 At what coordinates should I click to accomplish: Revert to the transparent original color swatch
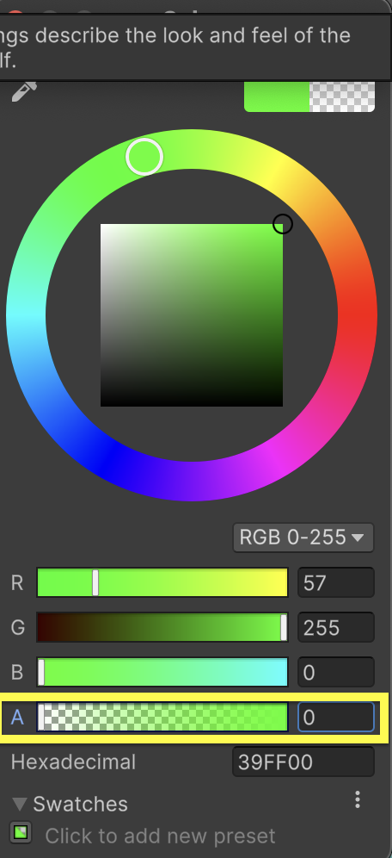[x=342, y=96]
